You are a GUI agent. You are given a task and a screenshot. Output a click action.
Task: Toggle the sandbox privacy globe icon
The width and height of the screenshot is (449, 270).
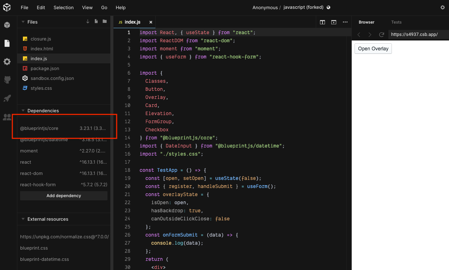pyautogui.click(x=328, y=7)
